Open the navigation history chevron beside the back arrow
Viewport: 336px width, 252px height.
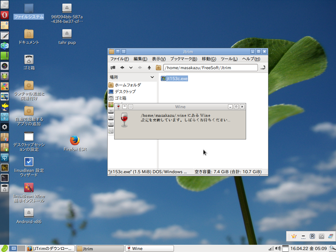tap(131, 68)
